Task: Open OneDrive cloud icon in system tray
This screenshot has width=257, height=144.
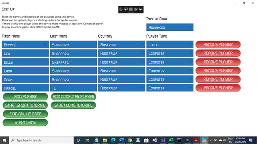Action: point(220,140)
